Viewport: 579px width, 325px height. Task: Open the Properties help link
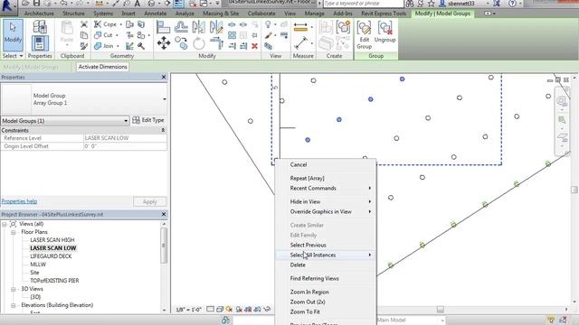[x=19, y=201]
